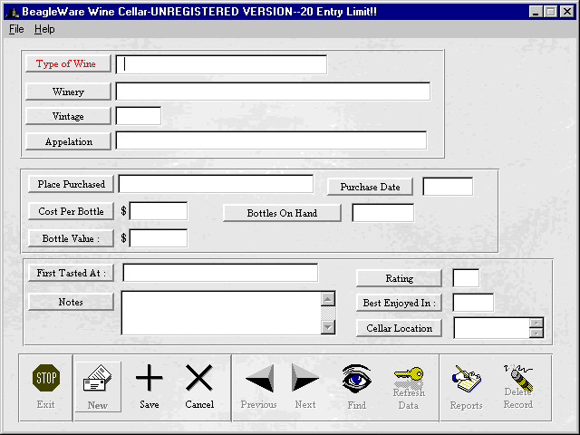Screen dimensions: 580x435
Task: Click the Type of Wine button
Action: [68, 63]
